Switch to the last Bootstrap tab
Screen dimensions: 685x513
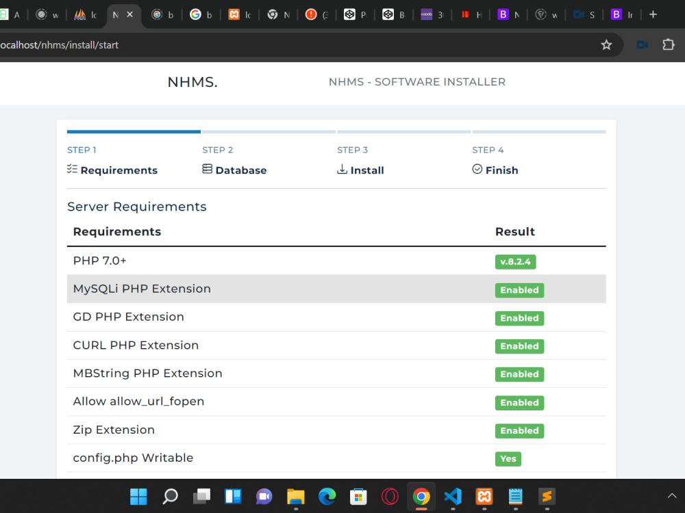point(622,15)
